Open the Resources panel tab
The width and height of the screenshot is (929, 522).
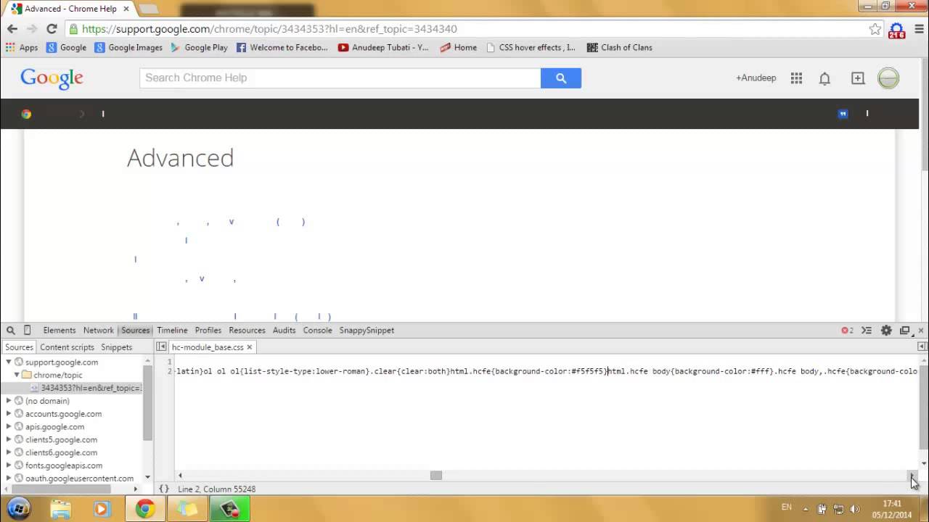[x=247, y=331]
